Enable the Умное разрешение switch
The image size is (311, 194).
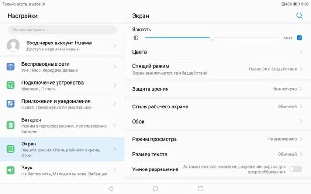pyautogui.click(x=295, y=169)
